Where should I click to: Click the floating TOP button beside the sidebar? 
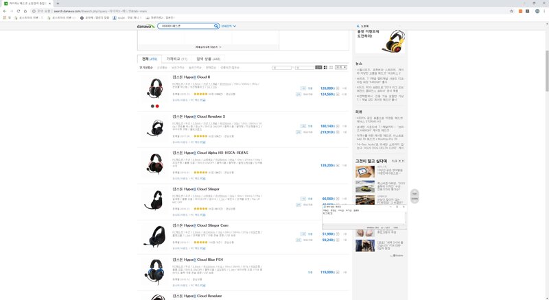pos(414,193)
